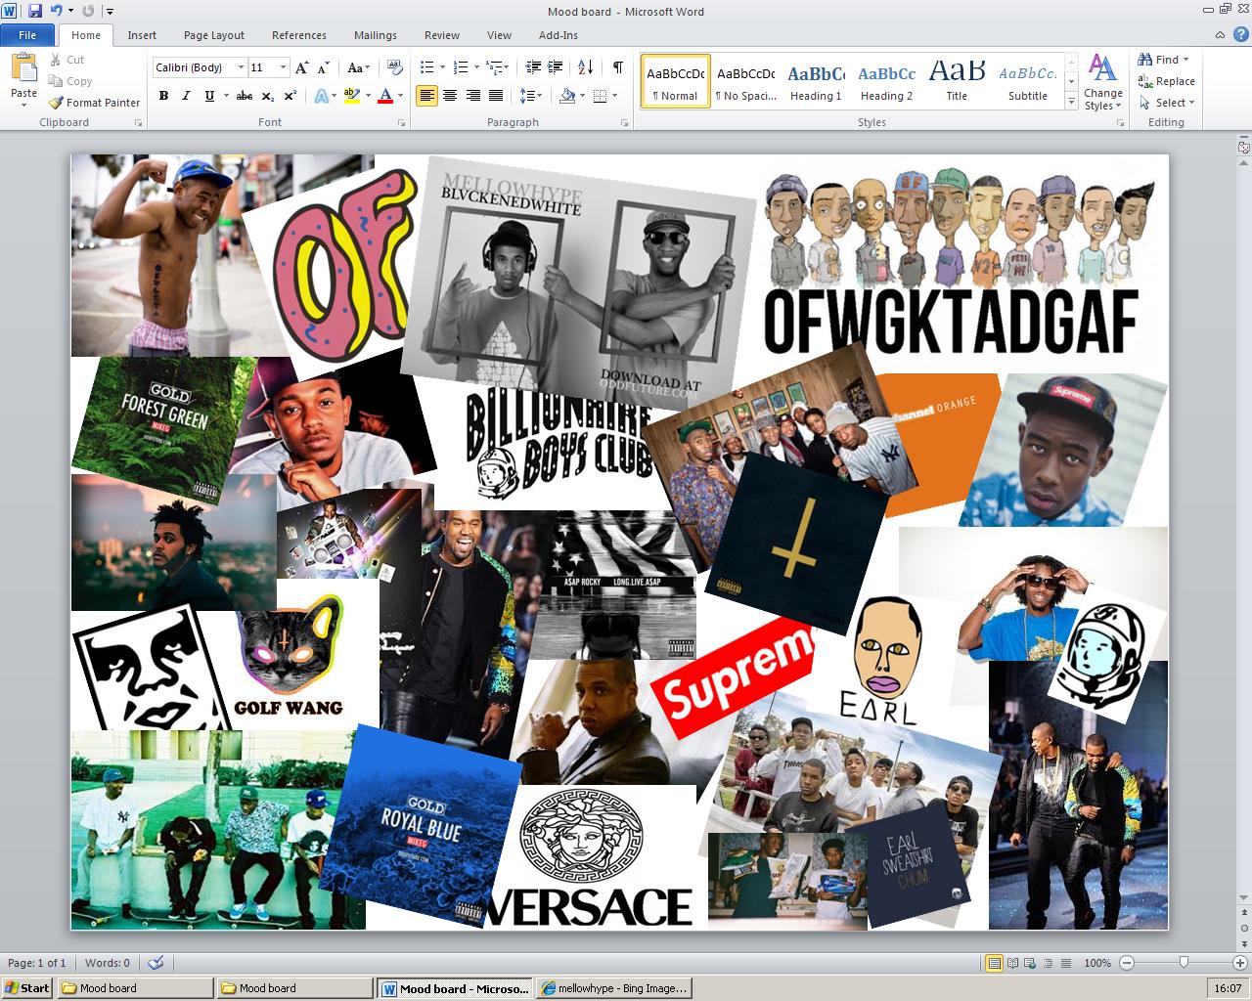This screenshot has width=1252, height=1001.
Task: Enable Center alignment
Action: pyautogui.click(x=450, y=96)
